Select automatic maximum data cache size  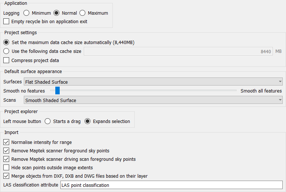(x=6, y=42)
